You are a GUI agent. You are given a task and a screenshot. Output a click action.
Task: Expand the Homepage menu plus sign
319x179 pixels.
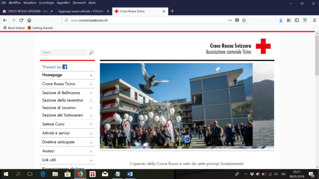[x=91, y=75]
